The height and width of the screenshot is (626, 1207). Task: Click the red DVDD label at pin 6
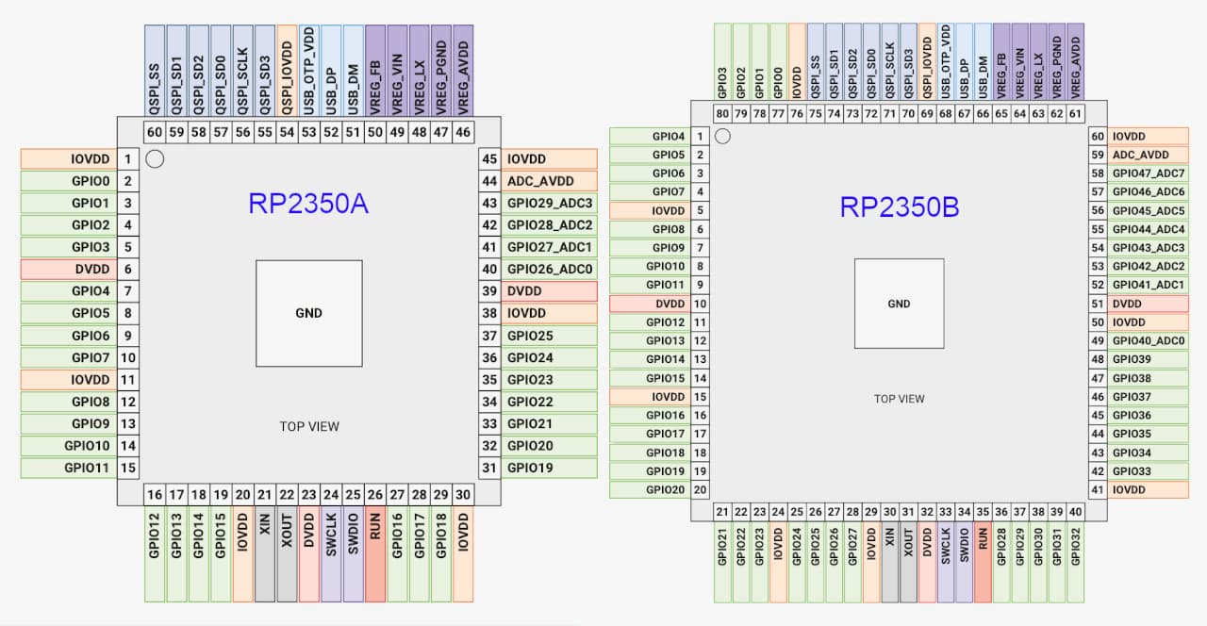coord(68,269)
